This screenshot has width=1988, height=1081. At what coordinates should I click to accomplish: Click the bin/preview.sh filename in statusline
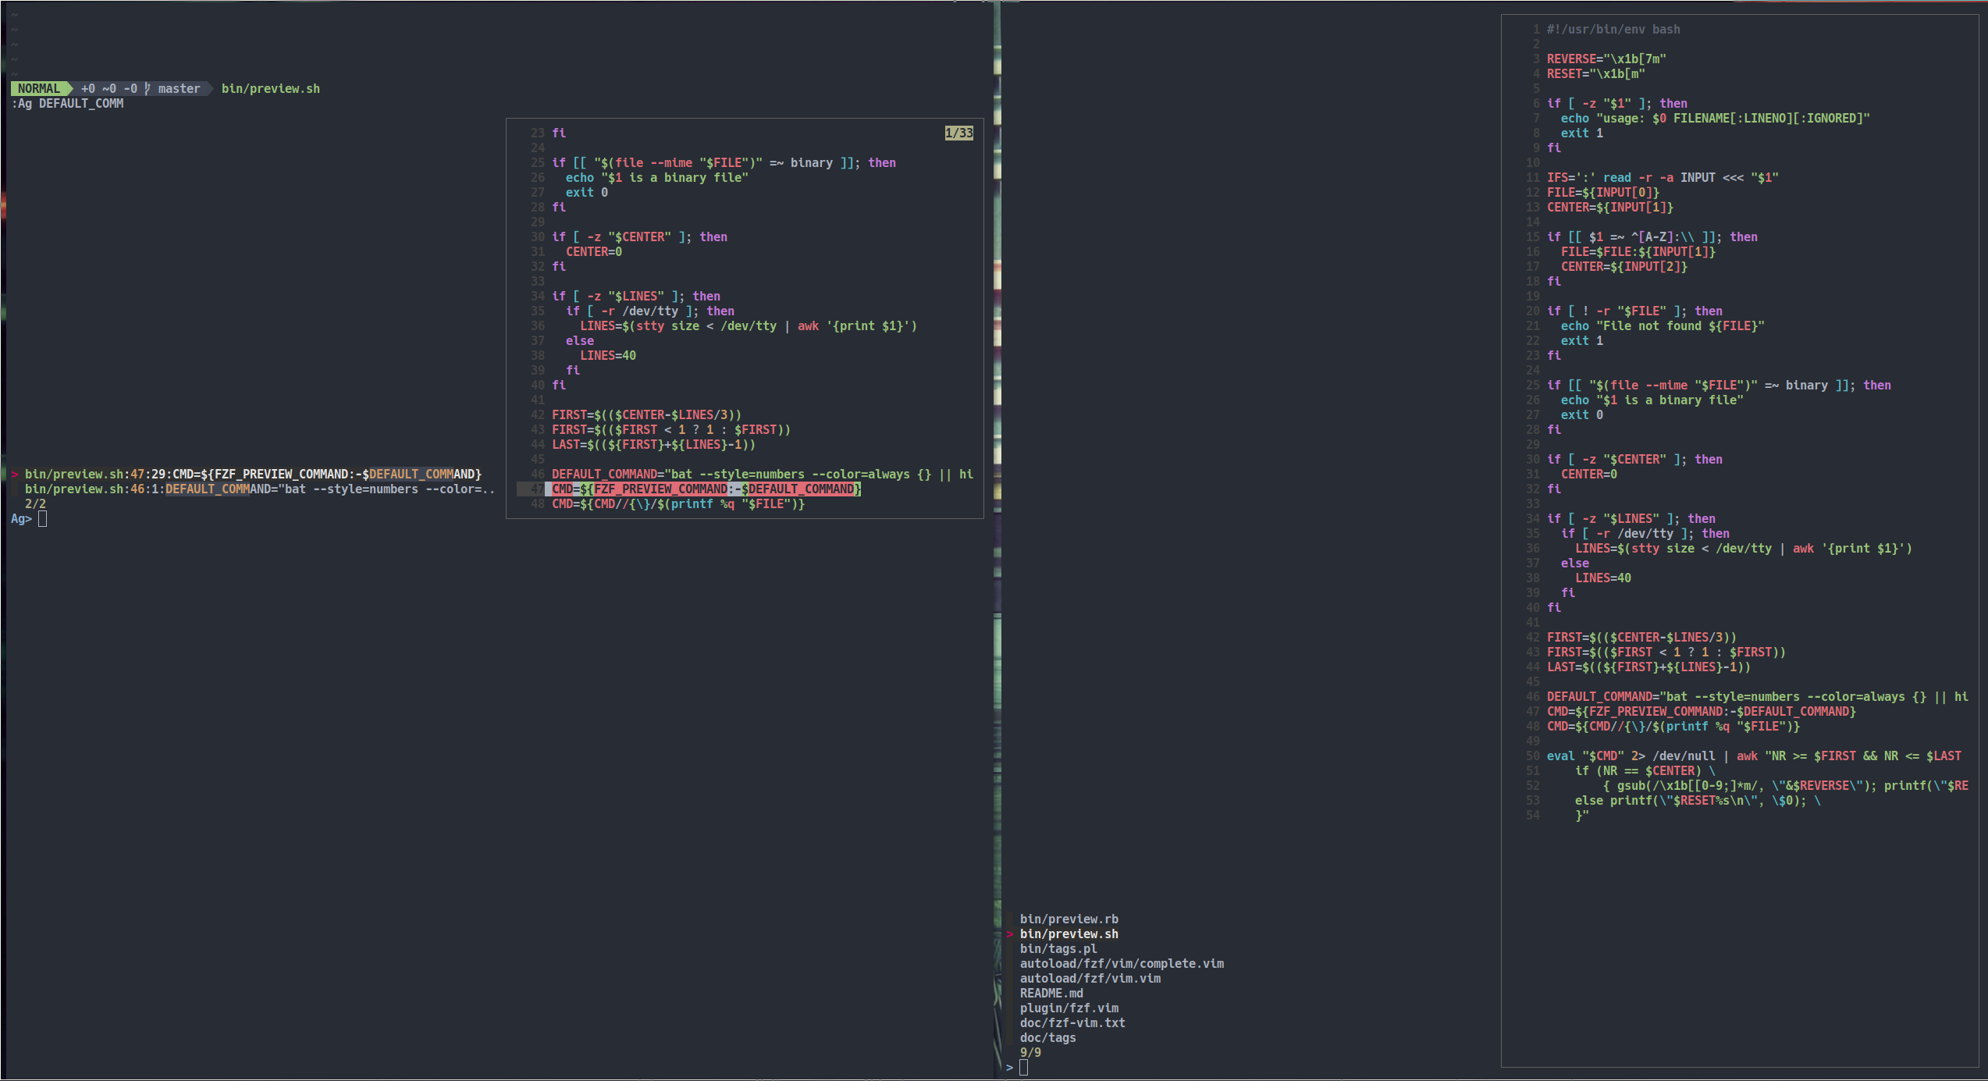click(x=270, y=89)
